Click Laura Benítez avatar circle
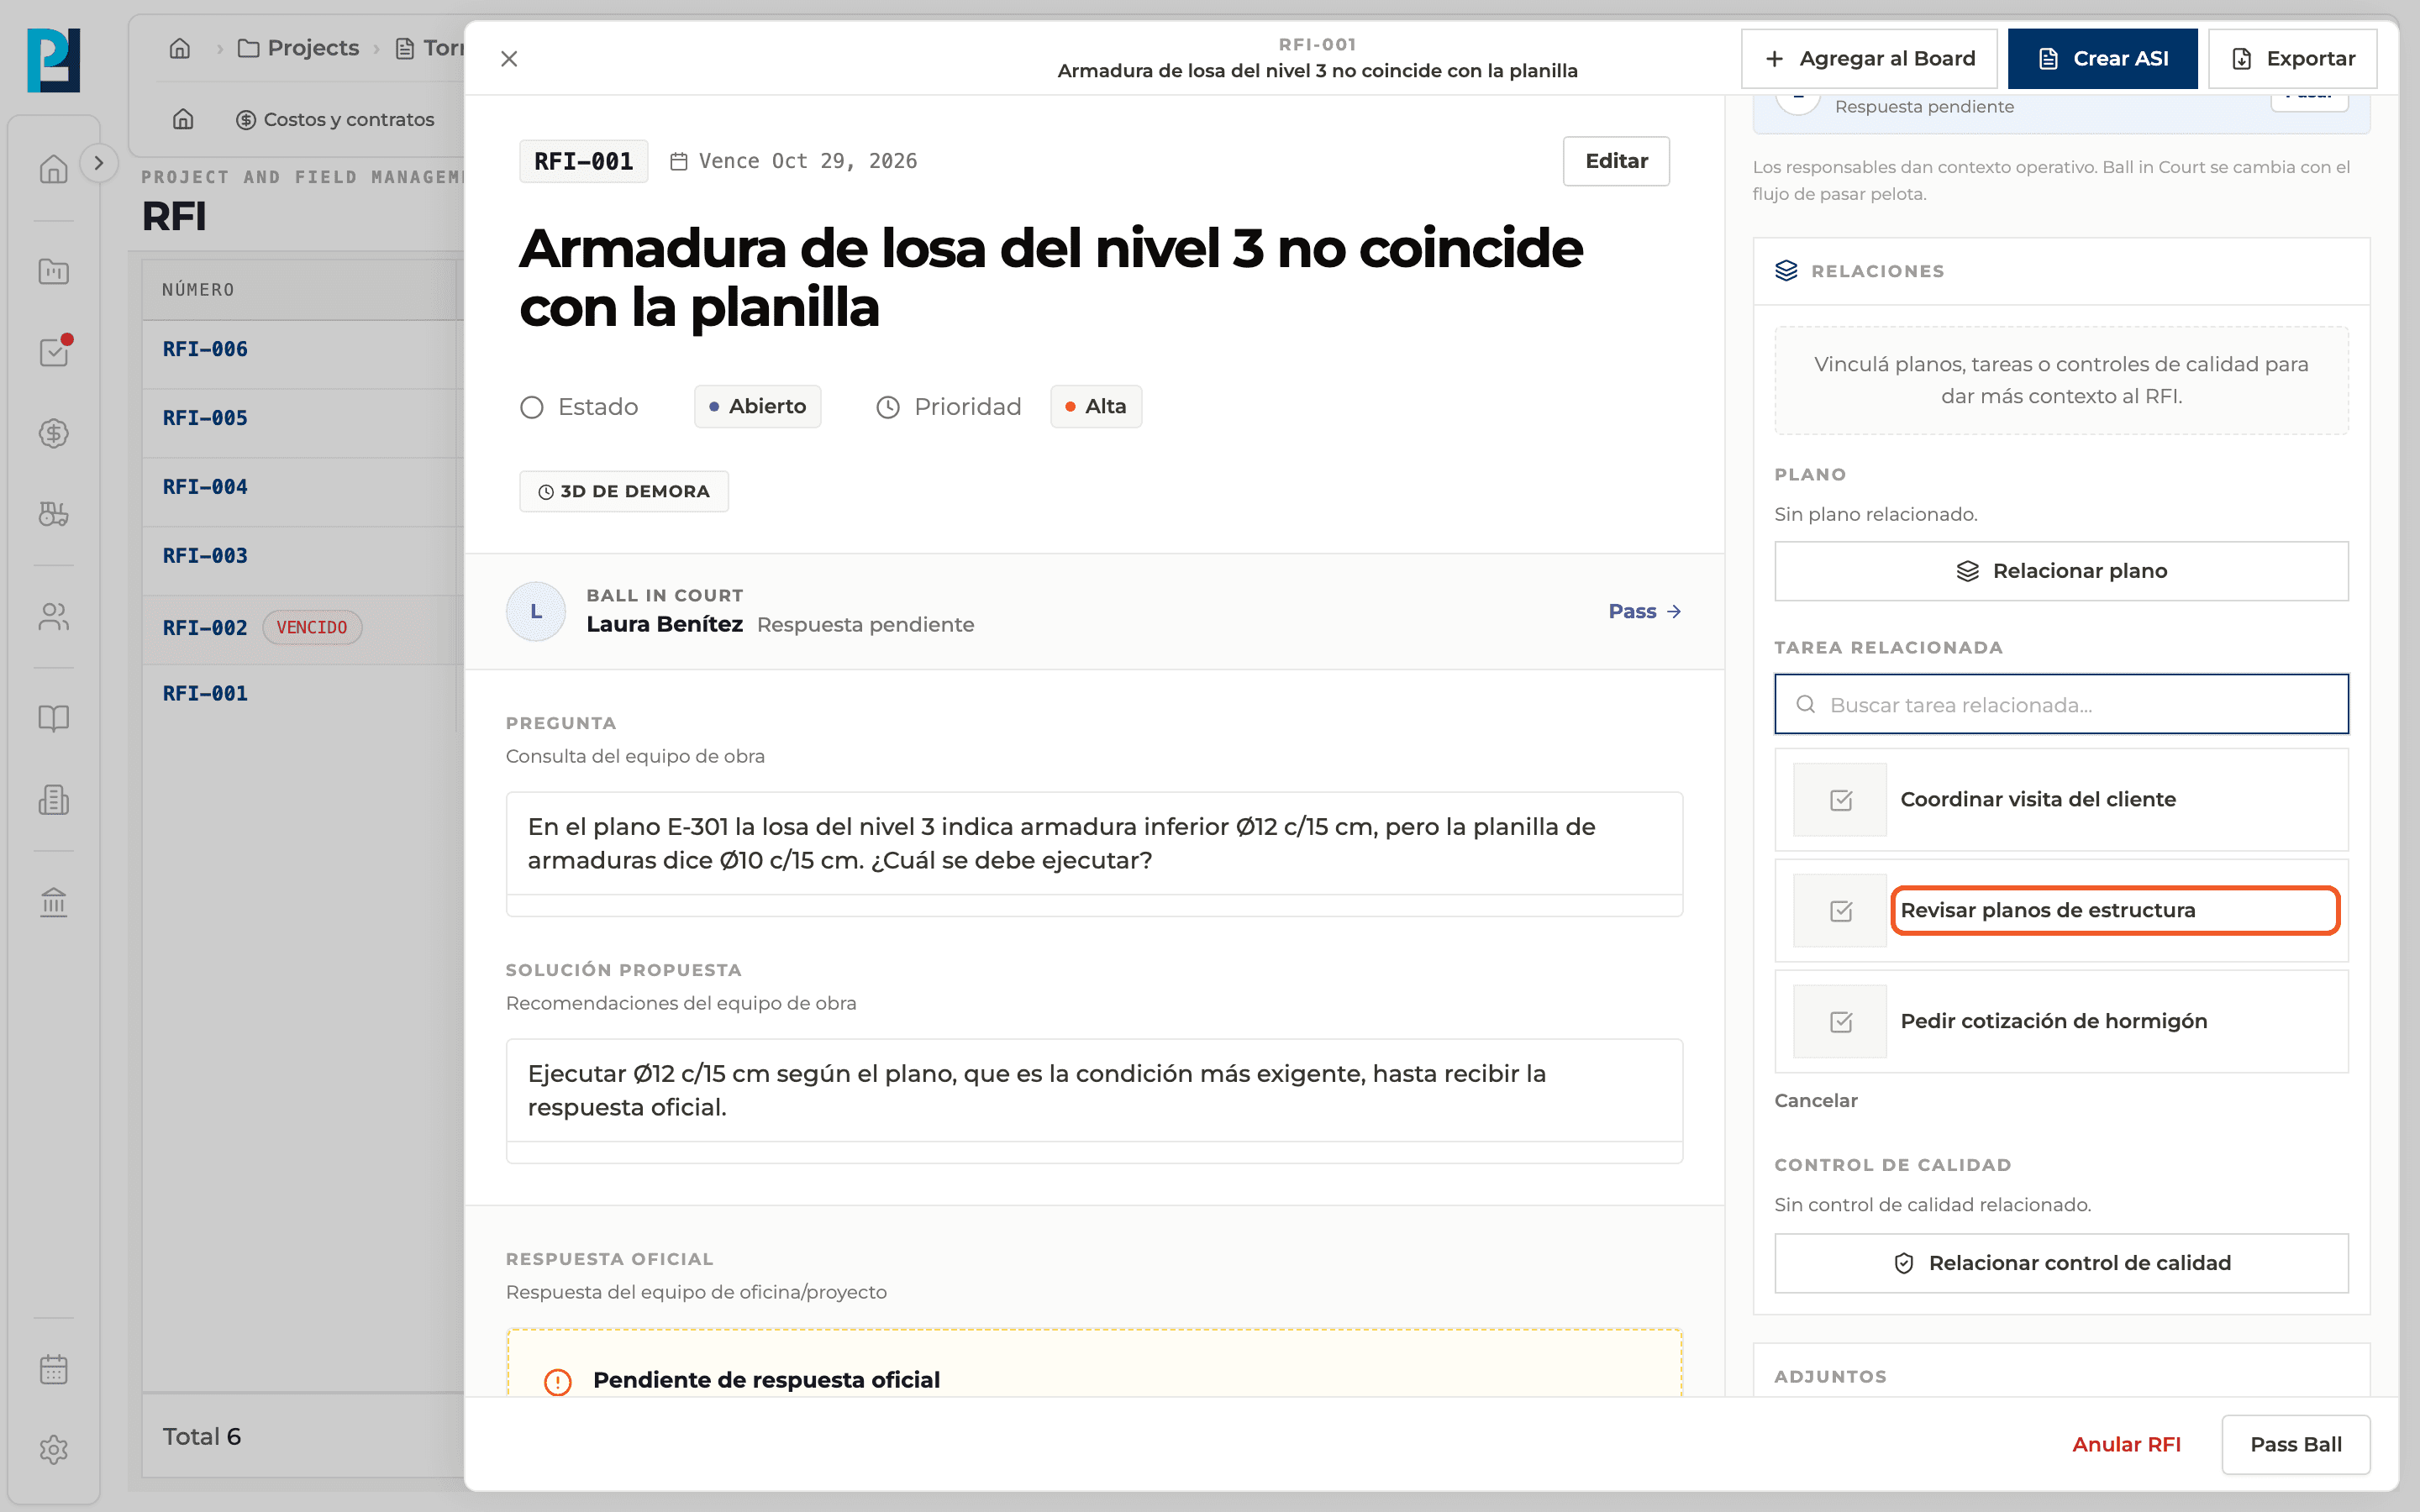The height and width of the screenshot is (1512, 2420). point(536,611)
